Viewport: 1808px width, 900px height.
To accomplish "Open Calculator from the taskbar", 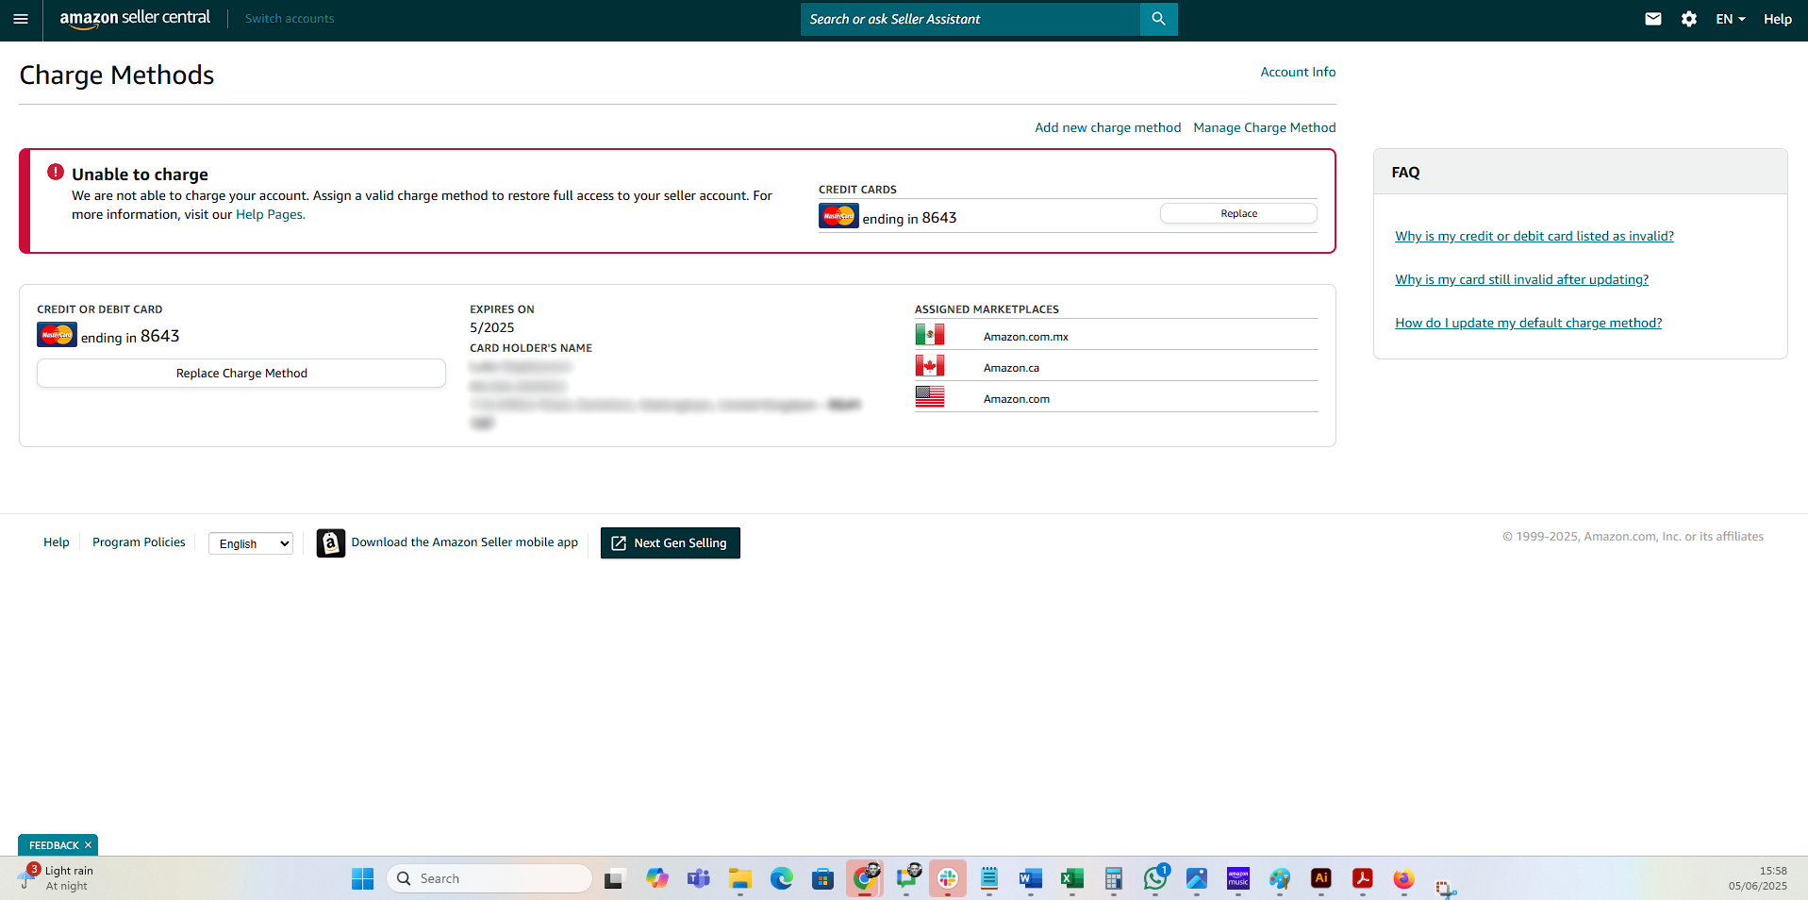I will point(1113,879).
